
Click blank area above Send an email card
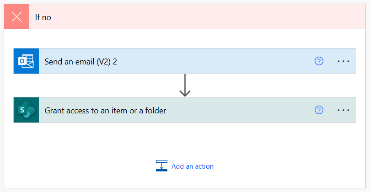tap(183, 39)
